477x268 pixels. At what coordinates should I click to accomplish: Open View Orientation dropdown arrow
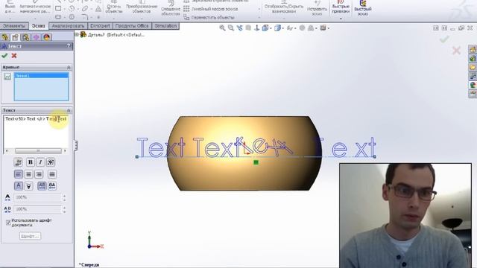click(x=271, y=28)
